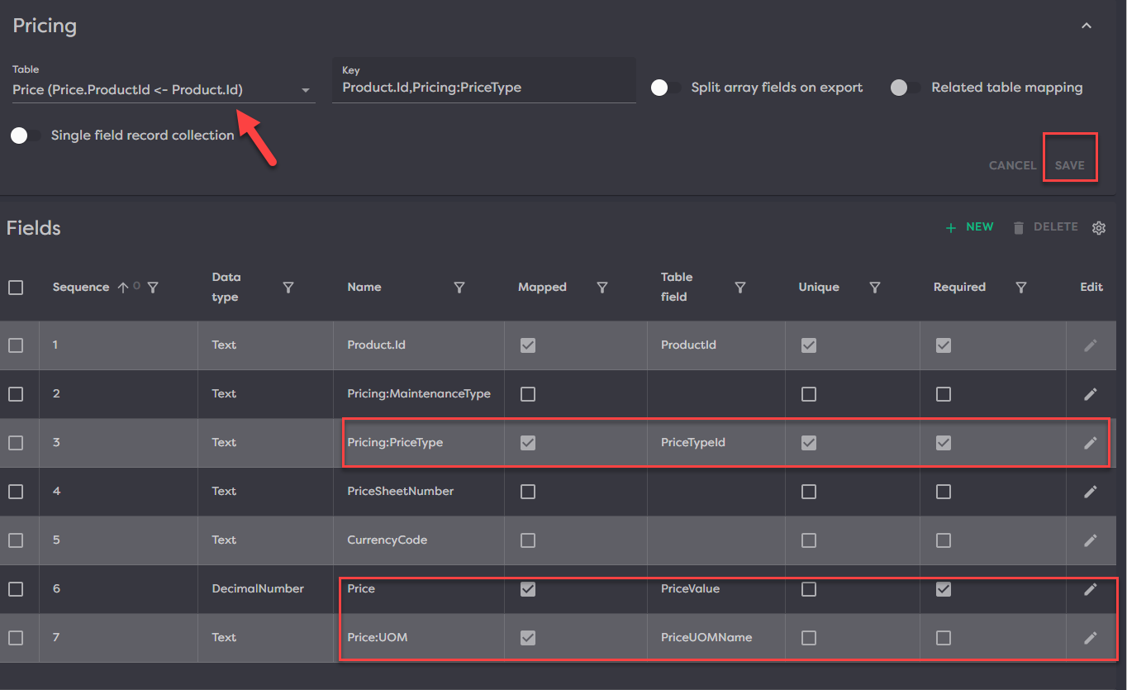1127x690 pixels.
Task: Click filter icon on Required column
Action: pos(1021,288)
